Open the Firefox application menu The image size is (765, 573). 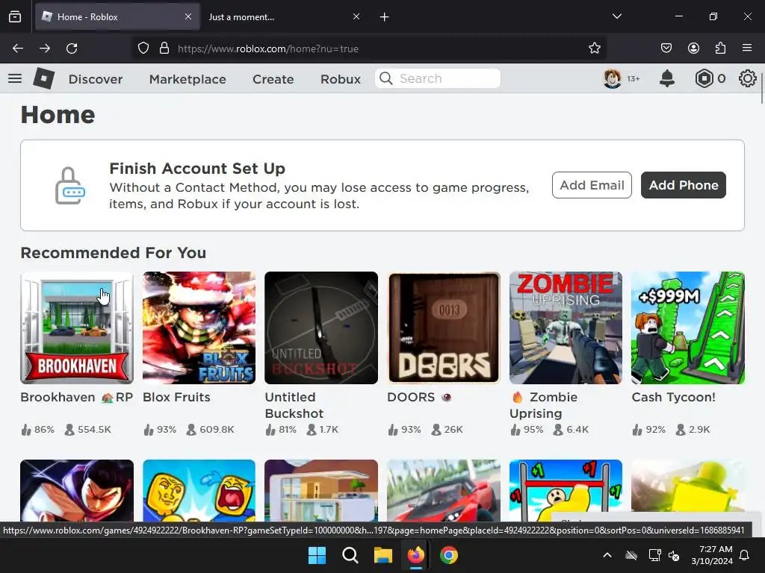(x=747, y=48)
